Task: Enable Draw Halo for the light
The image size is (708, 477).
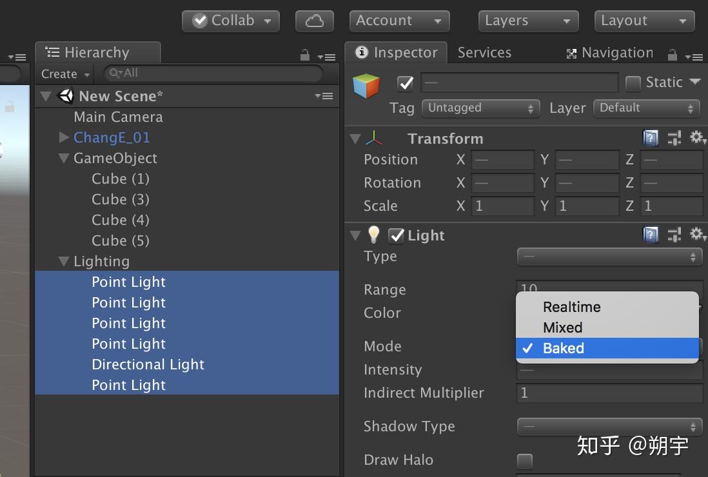Action: (524, 461)
